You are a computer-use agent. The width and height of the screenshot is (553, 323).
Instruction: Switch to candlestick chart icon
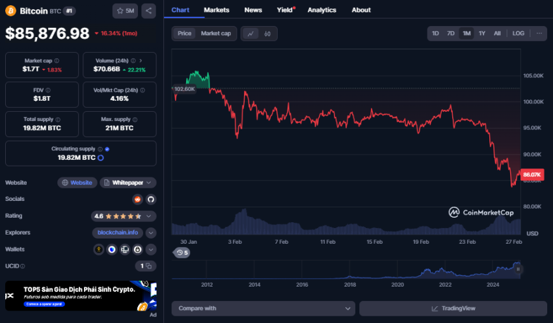pos(267,34)
